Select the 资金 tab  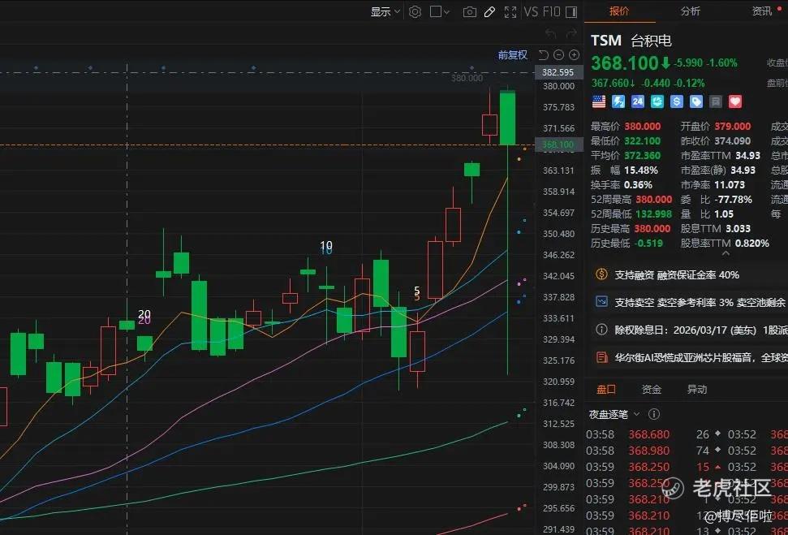[x=652, y=389]
